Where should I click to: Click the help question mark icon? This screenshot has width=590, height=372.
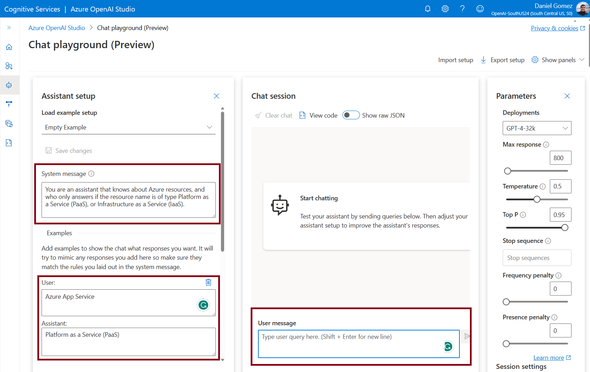463,9
